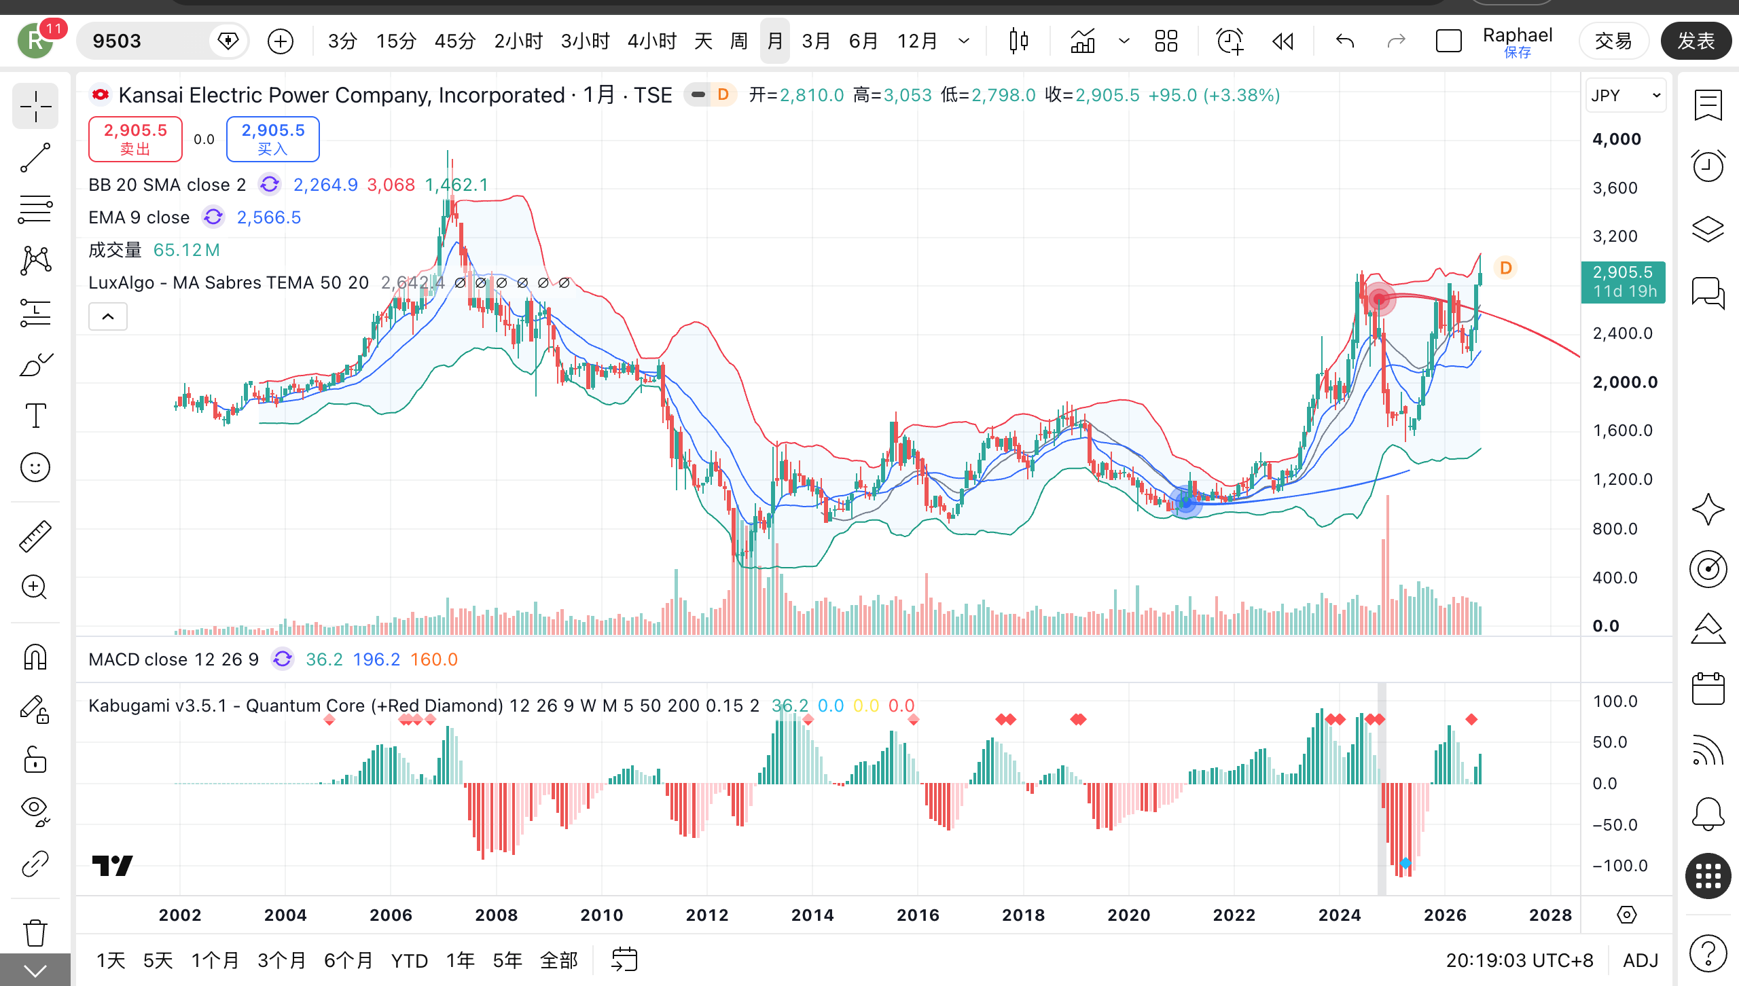This screenshot has height=986, width=1739.
Task: Expand the indicator favorites dropdown arrow
Action: pyautogui.click(x=1124, y=41)
